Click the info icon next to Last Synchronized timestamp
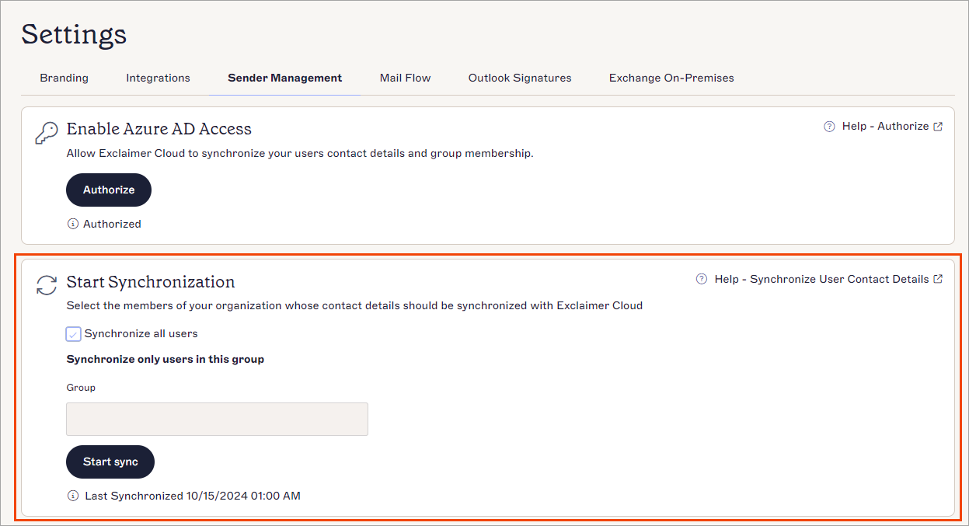The height and width of the screenshot is (526, 969). [72, 495]
